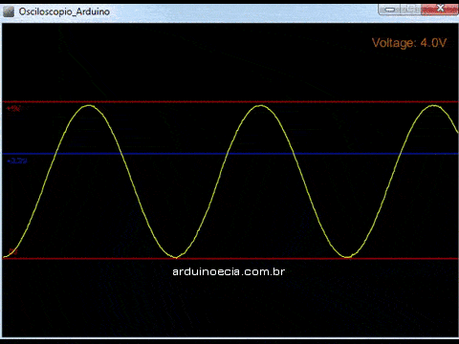
Task: Click the blue midpoint reference line
Action: (230, 154)
